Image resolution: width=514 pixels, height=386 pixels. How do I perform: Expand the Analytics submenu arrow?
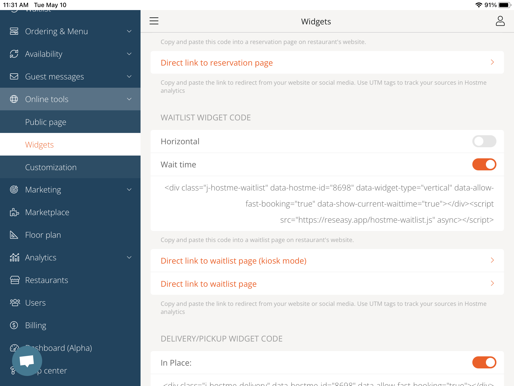coord(129,257)
